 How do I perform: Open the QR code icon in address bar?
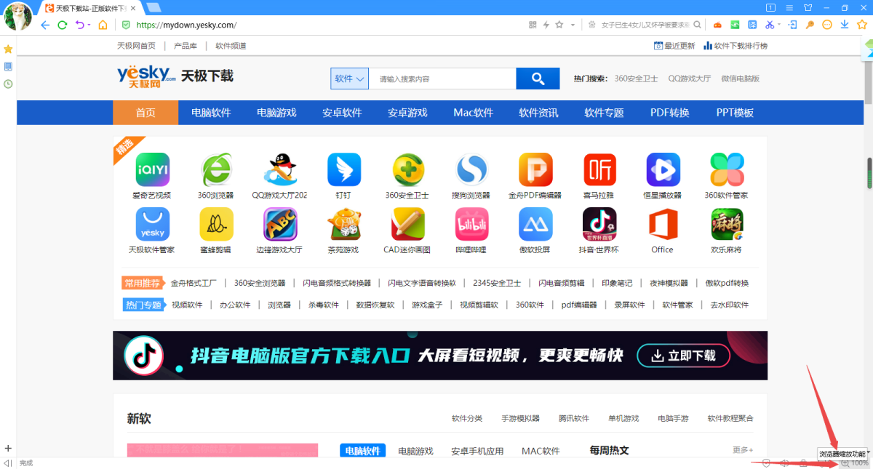[533, 25]
